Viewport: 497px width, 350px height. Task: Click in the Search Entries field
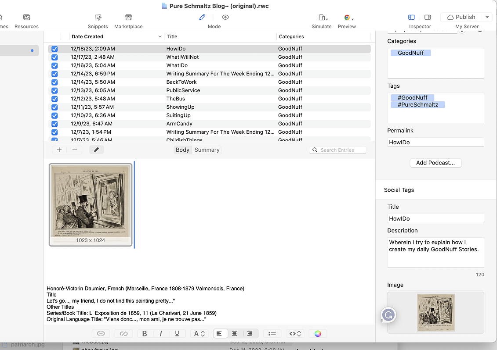[337, 150]
